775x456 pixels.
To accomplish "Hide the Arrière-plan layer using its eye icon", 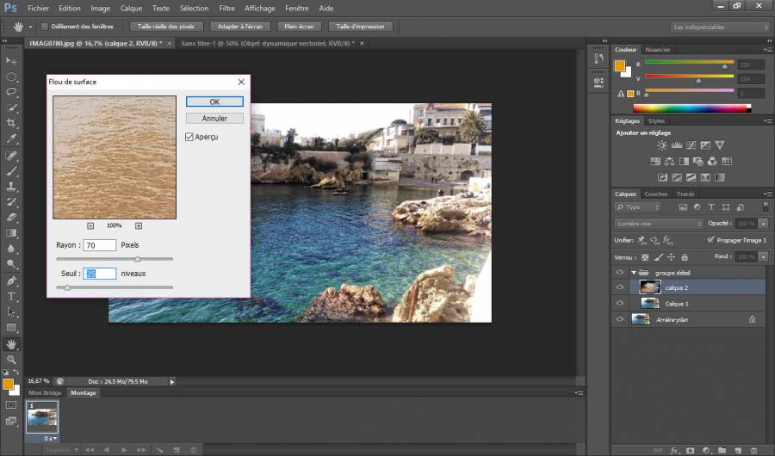I will pos(619,319).
